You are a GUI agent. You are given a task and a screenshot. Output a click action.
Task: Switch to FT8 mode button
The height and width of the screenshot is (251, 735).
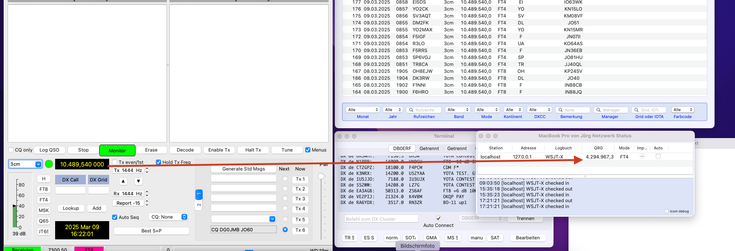coord(43,189)
